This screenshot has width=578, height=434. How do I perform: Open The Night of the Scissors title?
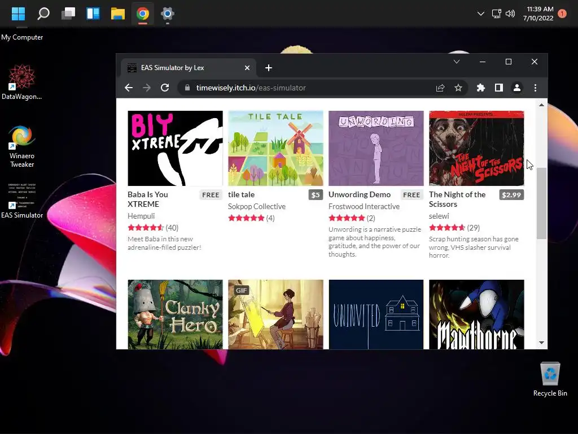pyautogui.click(x=457, y=199)
